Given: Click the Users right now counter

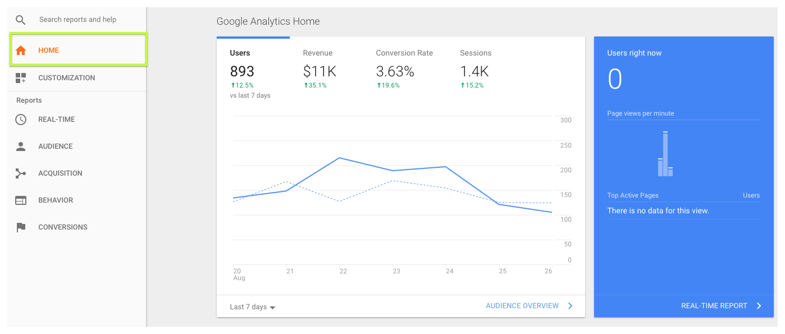Looking at the screenshot, I should (x=615, y=79).
